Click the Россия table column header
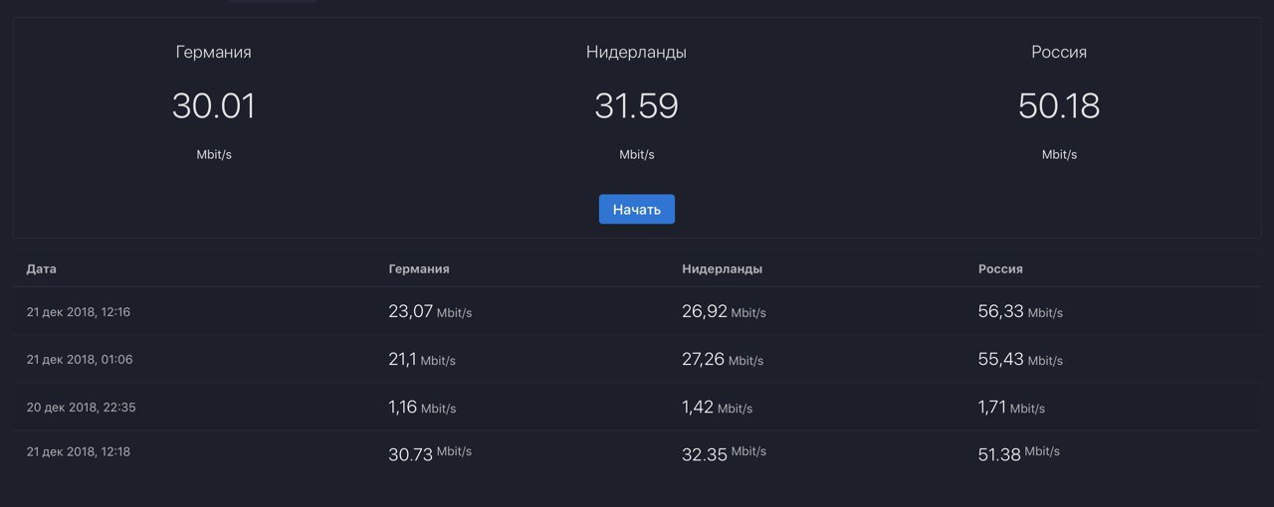Viewport: 1274px width, 507px height. click(x=1000, y=269)
